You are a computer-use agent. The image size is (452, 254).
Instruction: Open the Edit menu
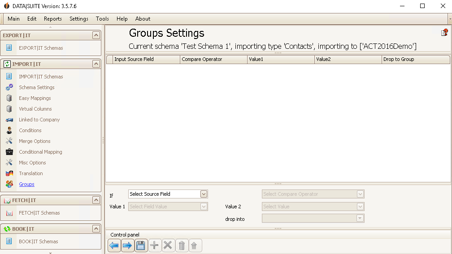point(32,19)
